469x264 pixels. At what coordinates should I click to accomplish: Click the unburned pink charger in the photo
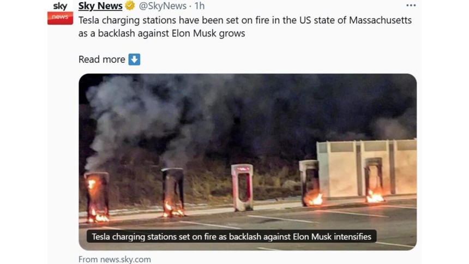[x=242, y=188]
